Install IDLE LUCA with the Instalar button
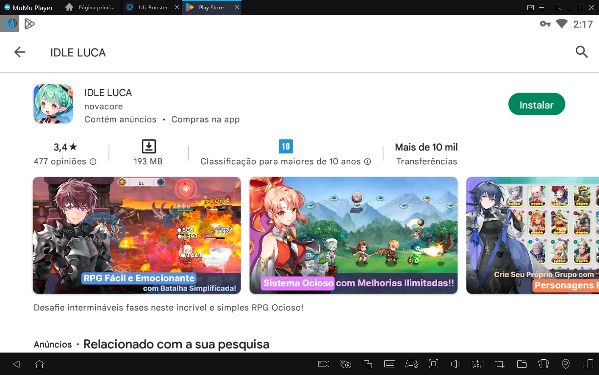 pyautogui.click(x=536, y=104)
